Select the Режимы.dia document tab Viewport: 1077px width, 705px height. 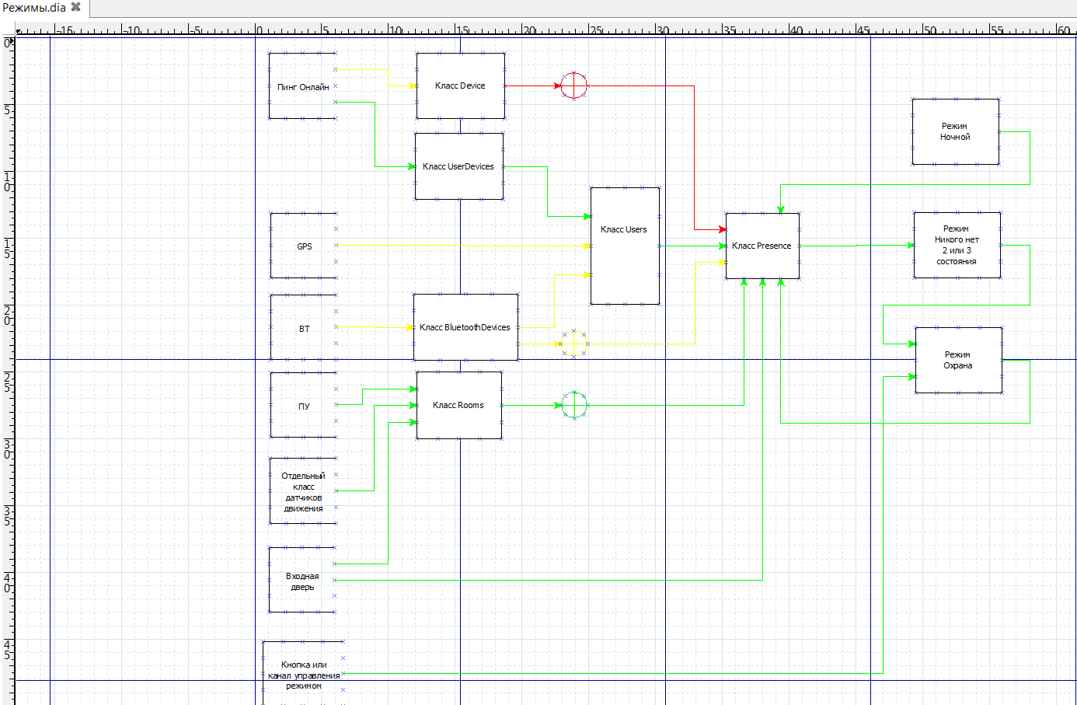[x=34, y=8]
